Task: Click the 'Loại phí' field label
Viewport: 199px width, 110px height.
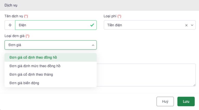Action: point(110,16)
